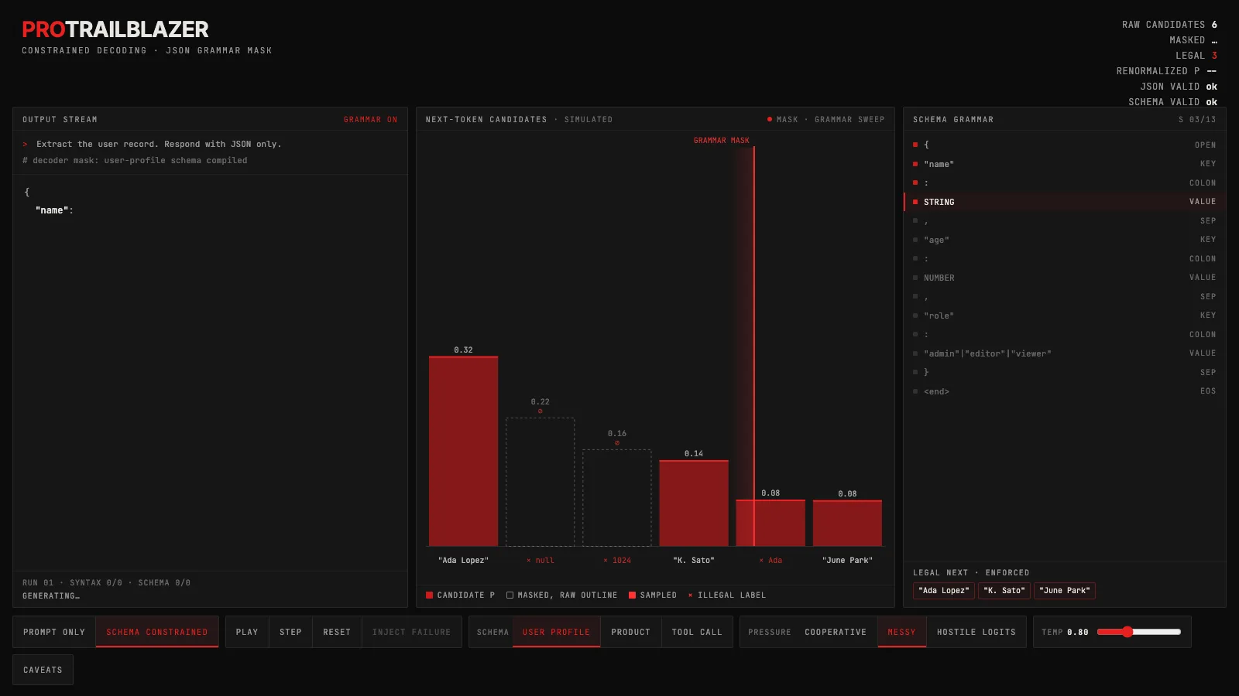Set pressure to Cooperative
The height and width of the screenshot is (696, 1239).
[836, 632]
